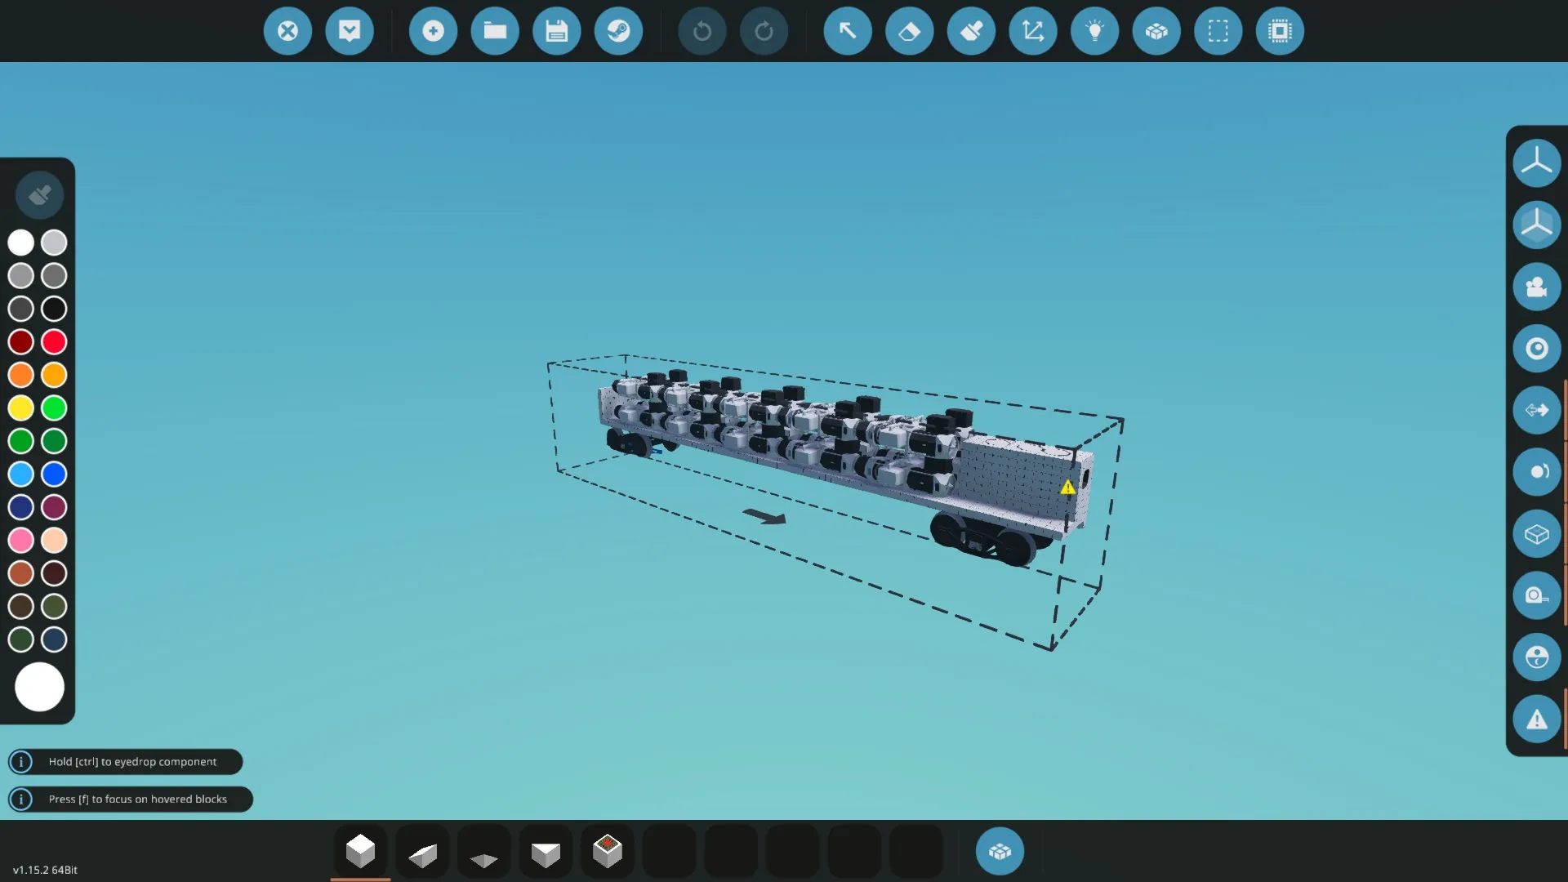Click the save vehicle floppy icon
This screenshot has height=882, width=1568.
click(556, 31)
